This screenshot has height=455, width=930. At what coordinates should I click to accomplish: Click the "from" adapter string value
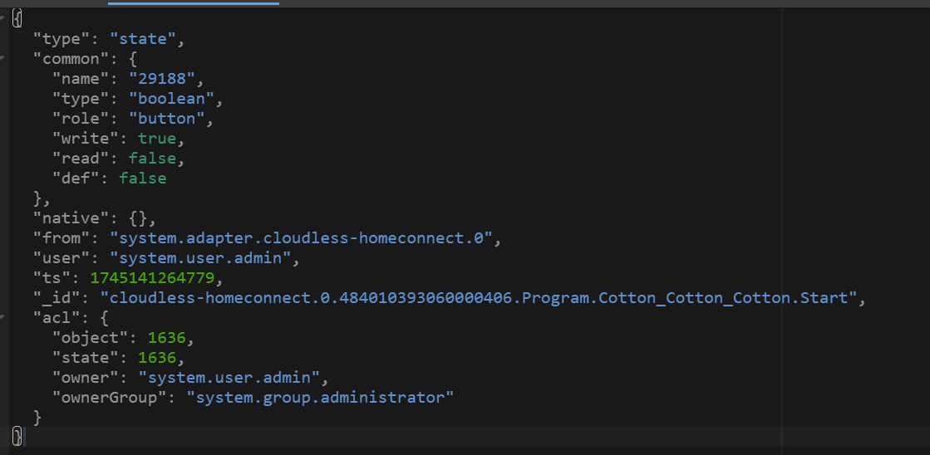(x=301, y=237)
